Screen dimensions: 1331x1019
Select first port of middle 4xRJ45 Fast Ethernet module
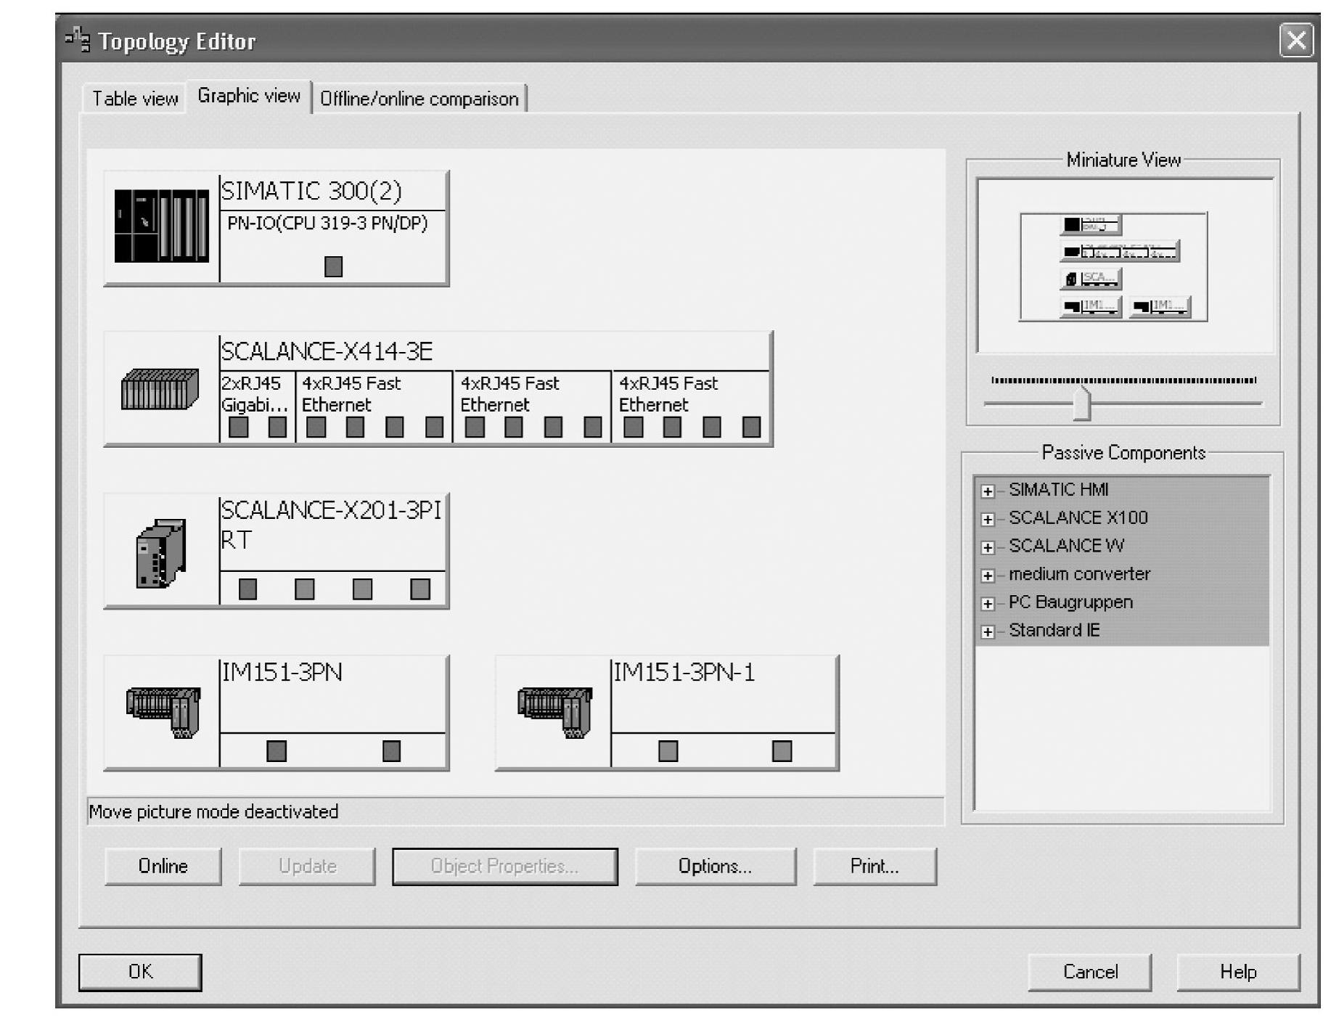(474, 427)
